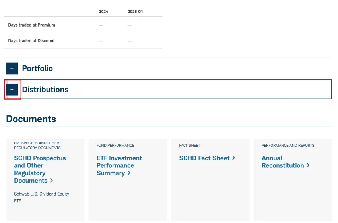The image size is (338, 223).
Task: Click the 2025 Q1 value for Days traded at Discount
Action: click(x=130, y=41)
